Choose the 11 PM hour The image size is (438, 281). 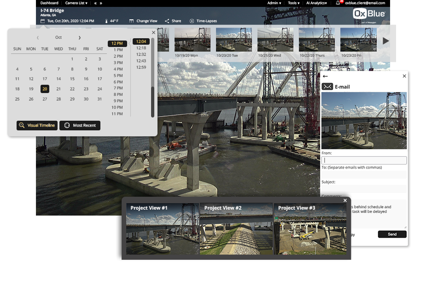tap(117, 114)
